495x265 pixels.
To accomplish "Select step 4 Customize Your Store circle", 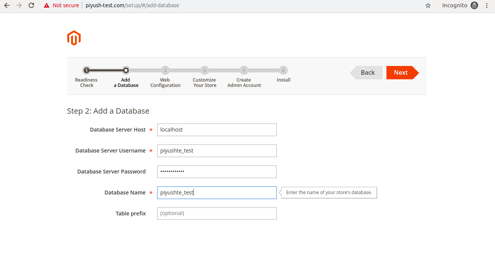I will 204,70.
